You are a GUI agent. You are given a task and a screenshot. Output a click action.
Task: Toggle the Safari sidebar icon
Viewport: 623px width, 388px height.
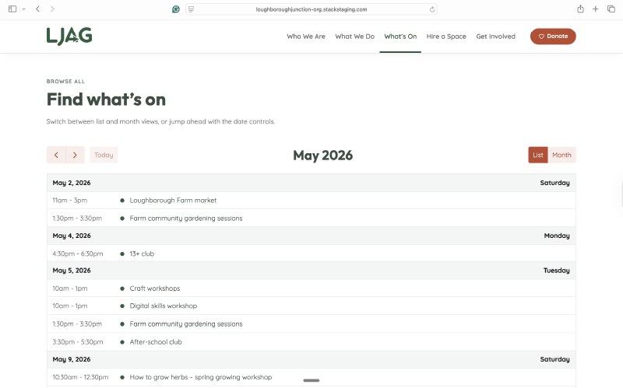click(x=12, y=9)
